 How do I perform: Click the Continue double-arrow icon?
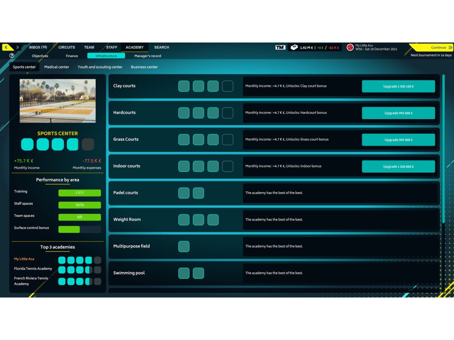(450, 47)
